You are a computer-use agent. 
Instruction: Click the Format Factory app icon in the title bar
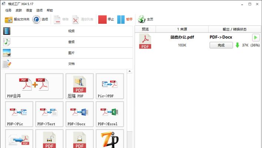click(3, 4)
